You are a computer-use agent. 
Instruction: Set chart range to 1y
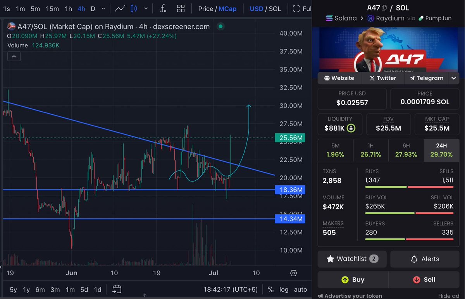26,289
